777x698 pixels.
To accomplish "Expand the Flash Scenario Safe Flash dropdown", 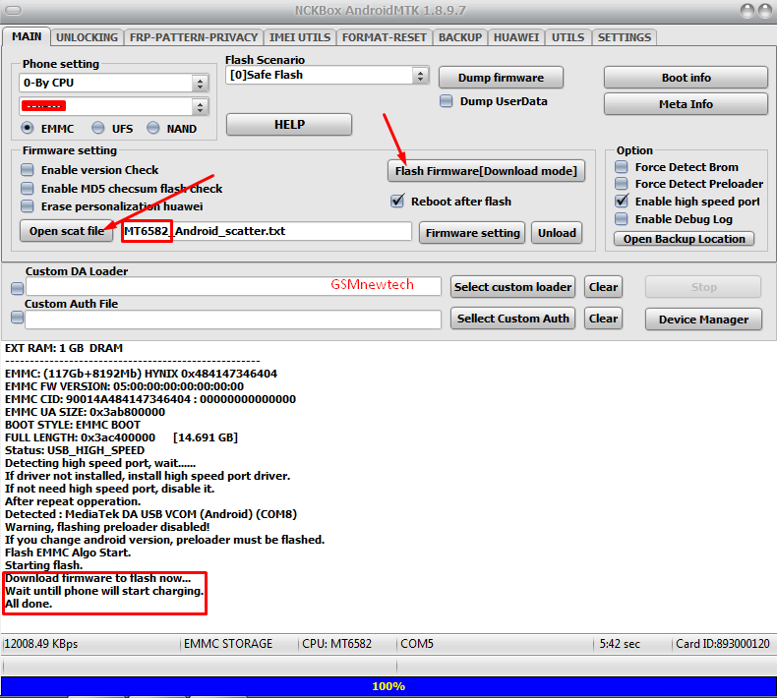I will pos(420,76).
